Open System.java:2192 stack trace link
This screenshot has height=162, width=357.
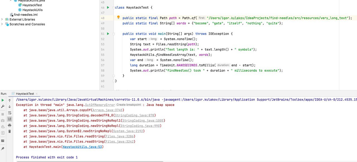pyautogui.click(x=128, y=131)
